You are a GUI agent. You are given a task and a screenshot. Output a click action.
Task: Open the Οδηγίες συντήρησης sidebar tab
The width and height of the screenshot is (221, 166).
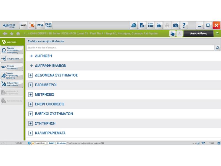tap(12, 67)
